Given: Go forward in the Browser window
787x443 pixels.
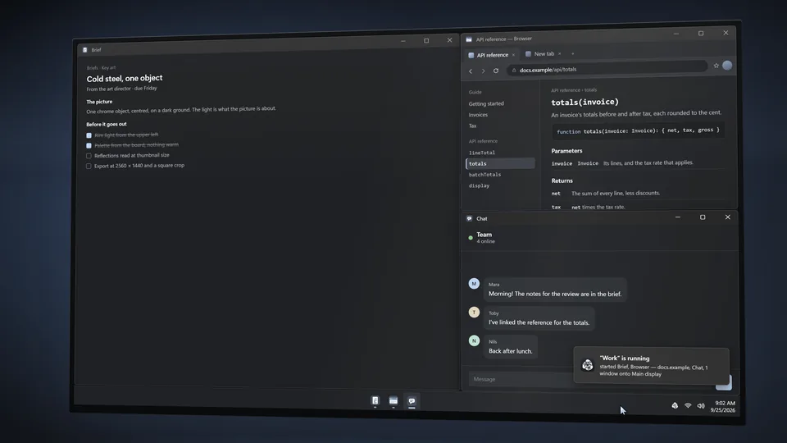Looking at the screenshot, I should coord(483,71).
